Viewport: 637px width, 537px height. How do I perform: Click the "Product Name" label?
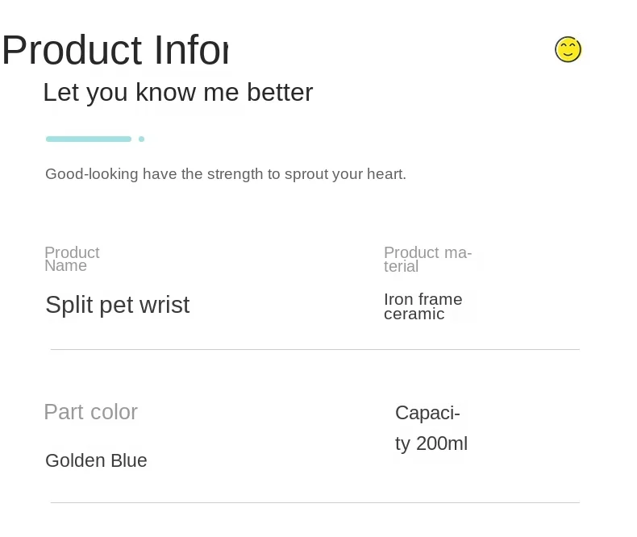72,259
